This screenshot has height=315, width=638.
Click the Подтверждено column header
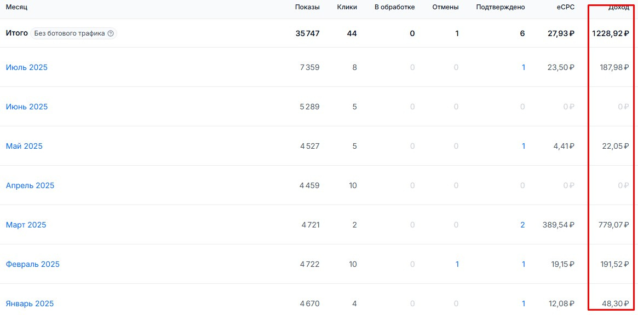tap(501, 7)
